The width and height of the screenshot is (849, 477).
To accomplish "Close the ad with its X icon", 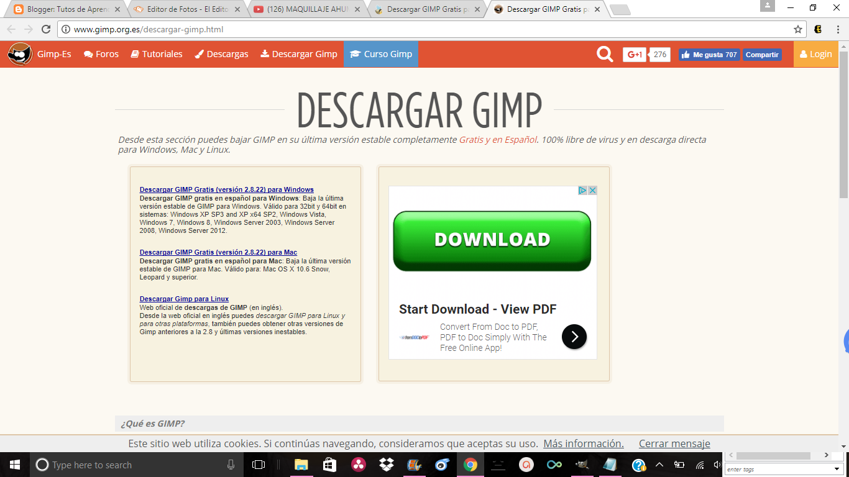I will point(592,191).
